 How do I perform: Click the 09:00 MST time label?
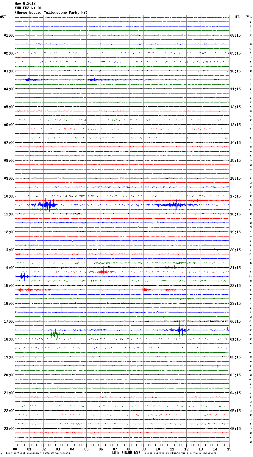point(9,178)
